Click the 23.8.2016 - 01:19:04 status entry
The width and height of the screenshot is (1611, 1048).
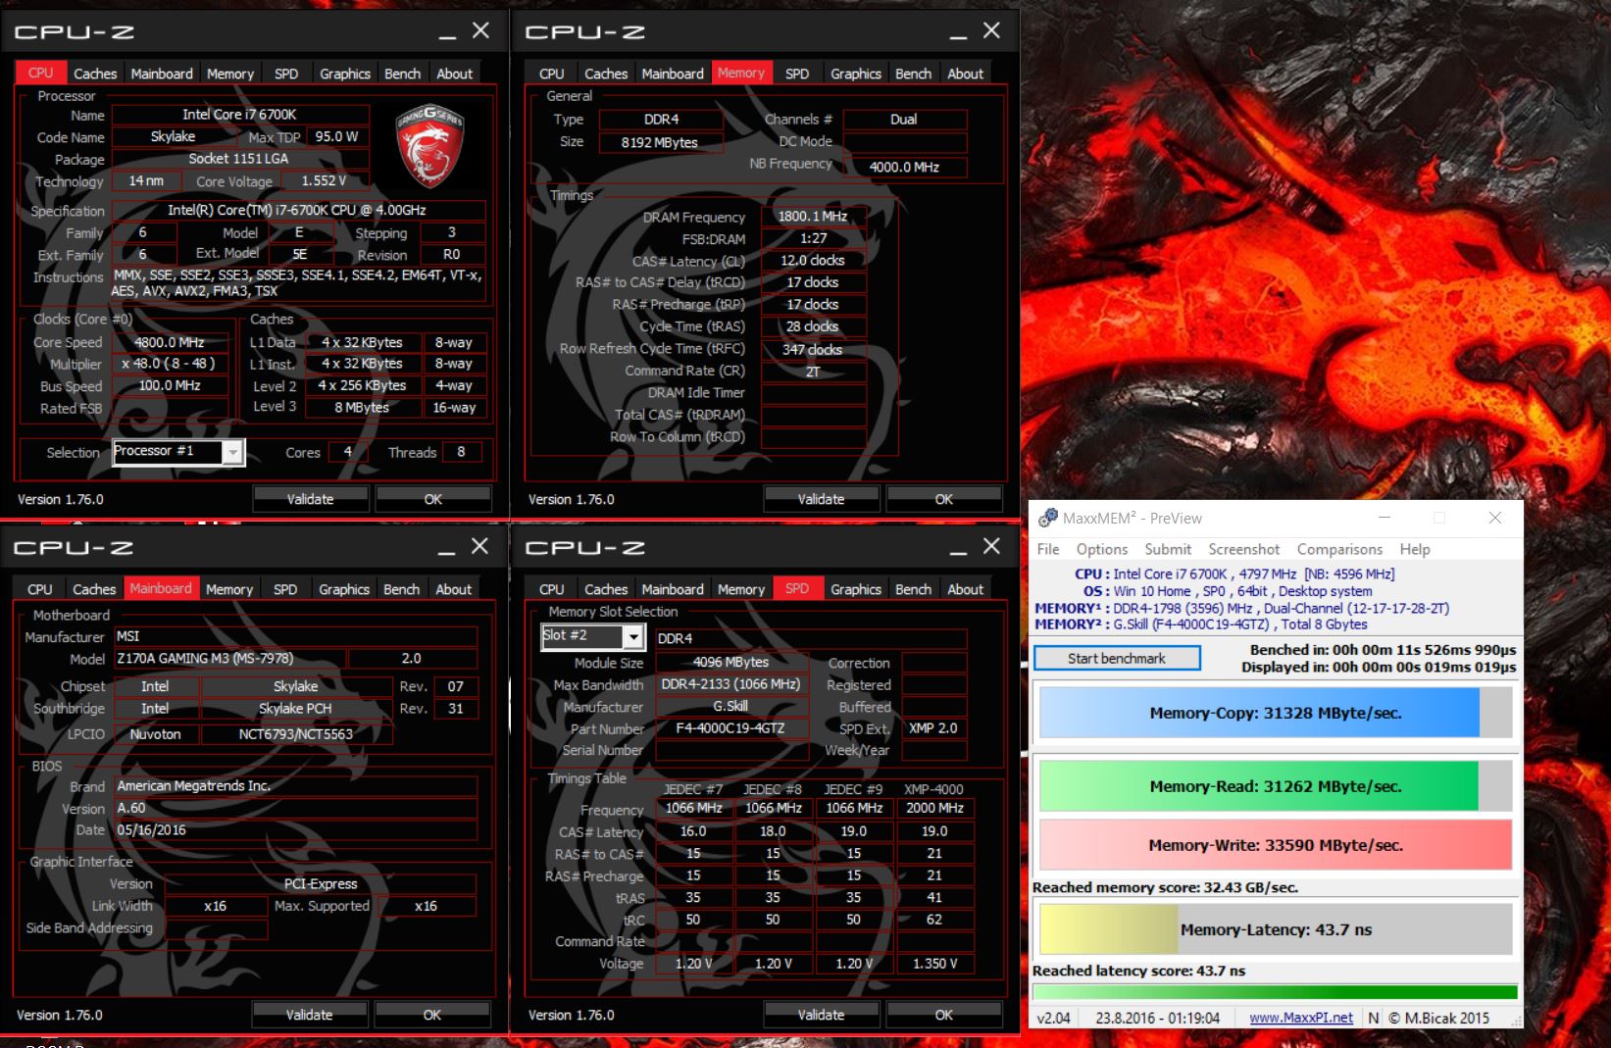click(x=1158, y=1018)
